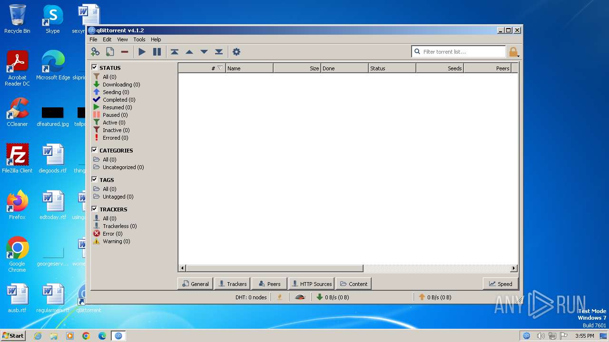Select Warning (0) tracker filter

pos(116,241)
